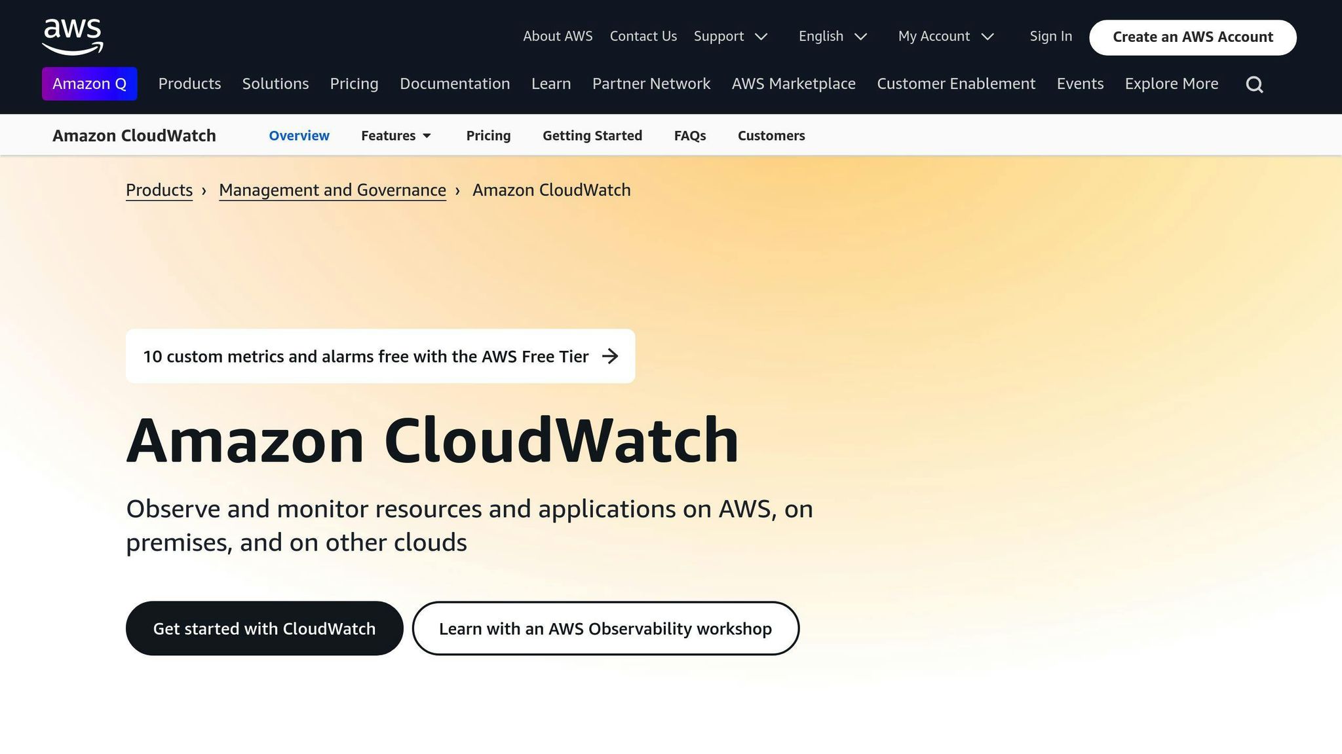Select FAQs in the CloudWatch navigation
This screenshot has width=1342, height=754.
689,135
